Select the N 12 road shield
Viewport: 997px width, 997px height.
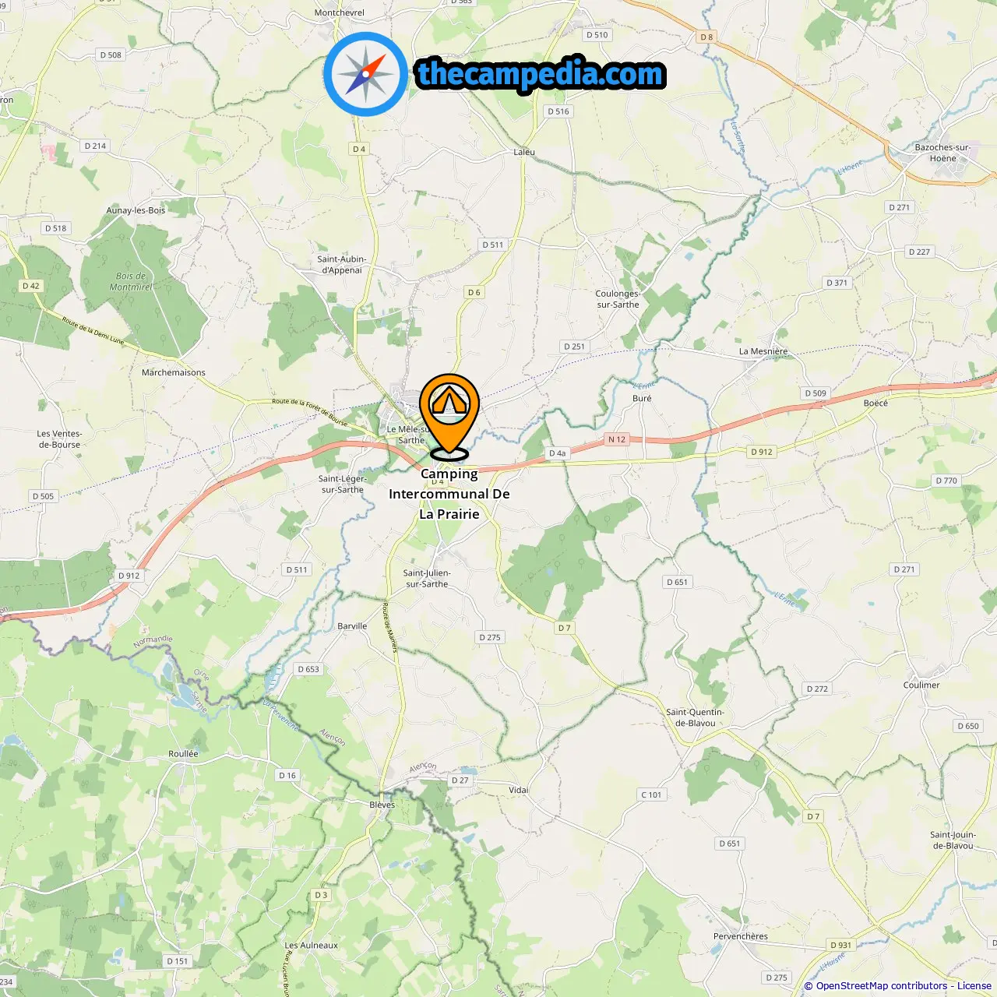point(617,439)
